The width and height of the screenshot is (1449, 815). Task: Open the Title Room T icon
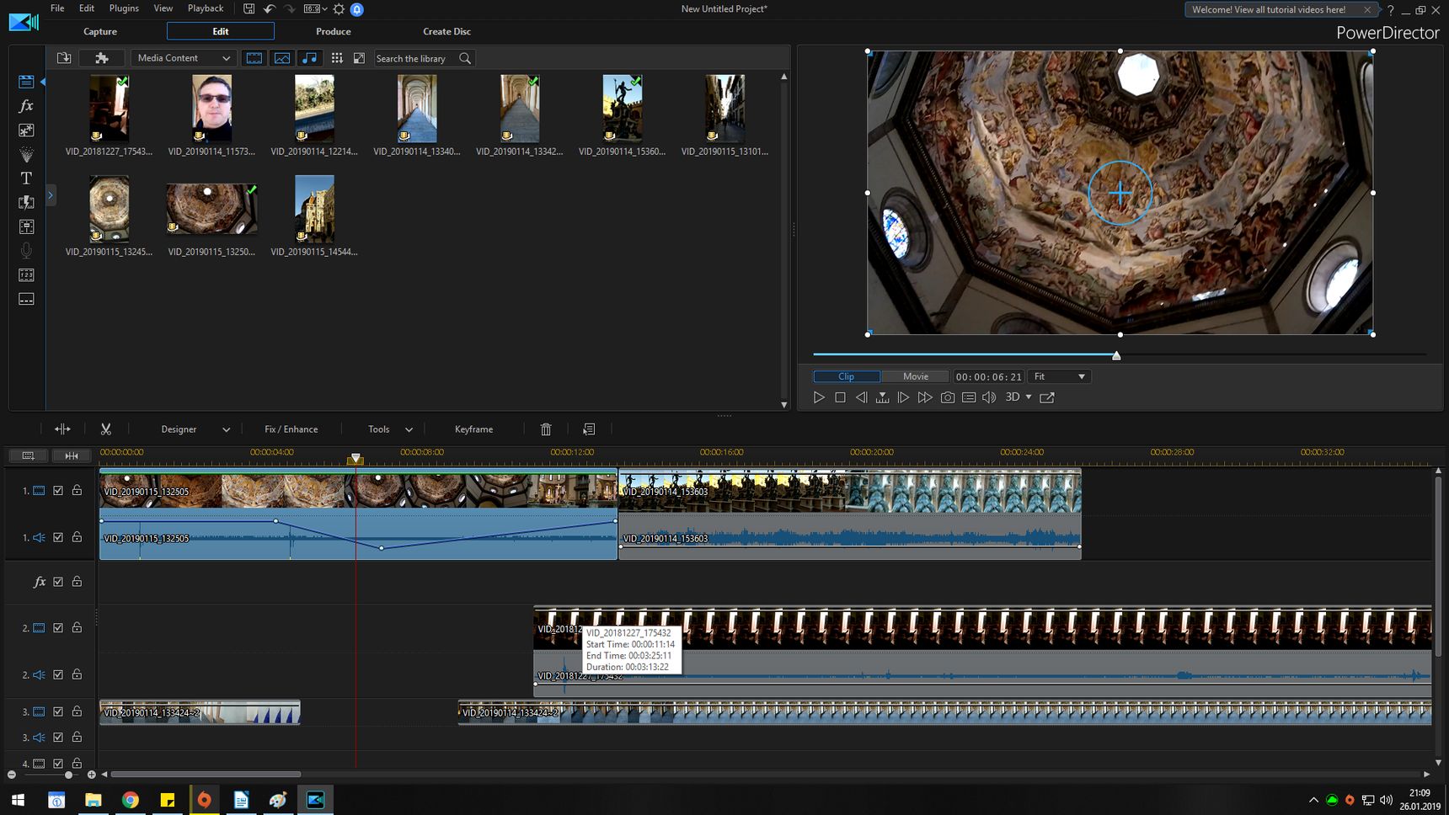coord(26,178)
